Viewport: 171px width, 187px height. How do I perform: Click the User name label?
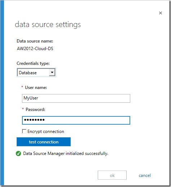[36, 88]
